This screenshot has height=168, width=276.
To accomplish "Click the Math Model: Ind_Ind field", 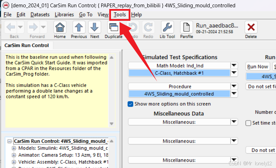I will (x=180, y=65).
